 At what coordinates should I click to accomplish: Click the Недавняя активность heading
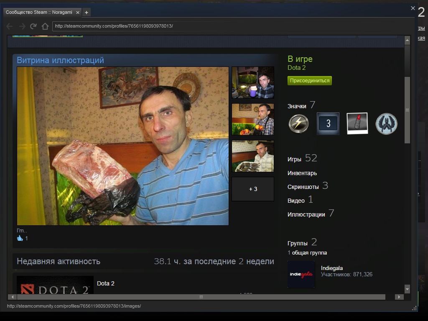tap(59, 261)
